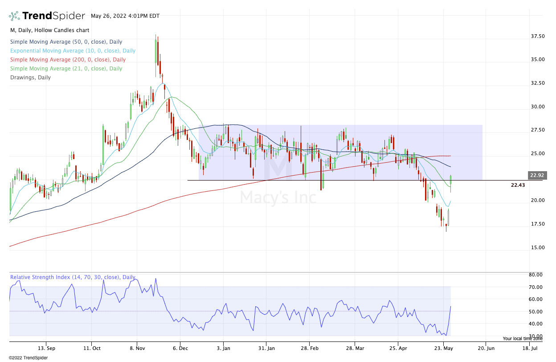Select the Simple Moving Average (200) legend entry
The height and width of the screenshot is (362, 556).
(68, 60)
